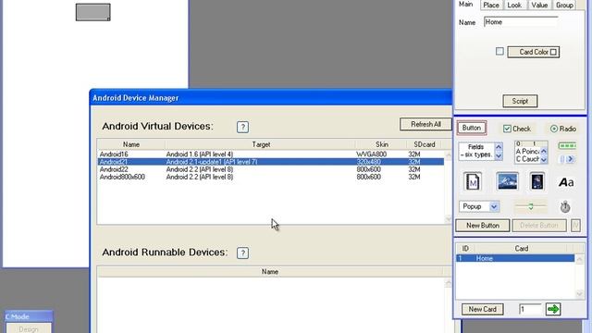Toggle the checkbox beside Card Color

(499, 52)
